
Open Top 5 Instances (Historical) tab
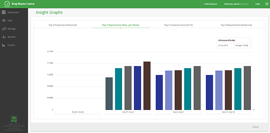(x=63, y=25)
